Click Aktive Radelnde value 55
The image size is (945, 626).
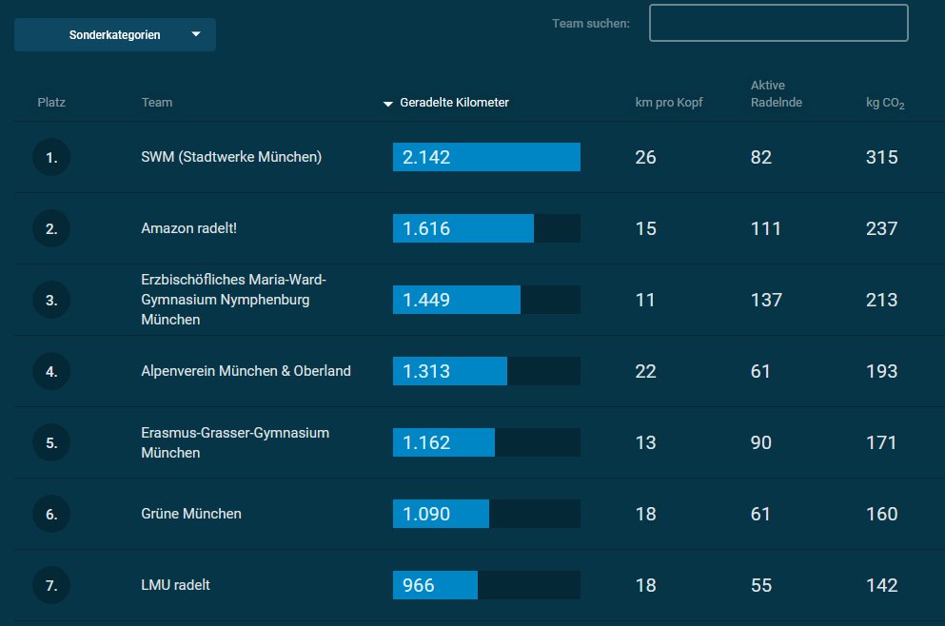coord(761,585)
